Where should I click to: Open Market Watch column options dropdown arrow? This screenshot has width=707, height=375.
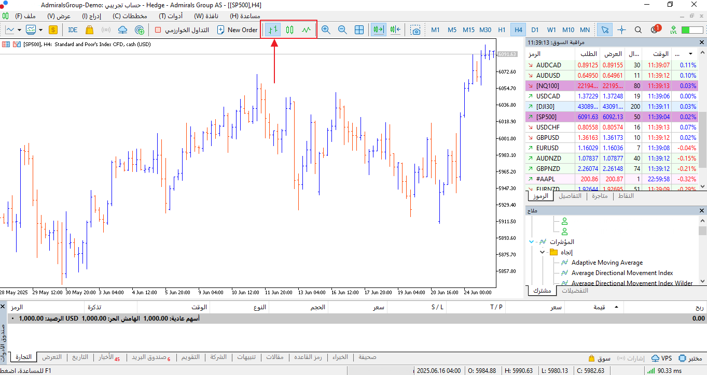[690, 54]
